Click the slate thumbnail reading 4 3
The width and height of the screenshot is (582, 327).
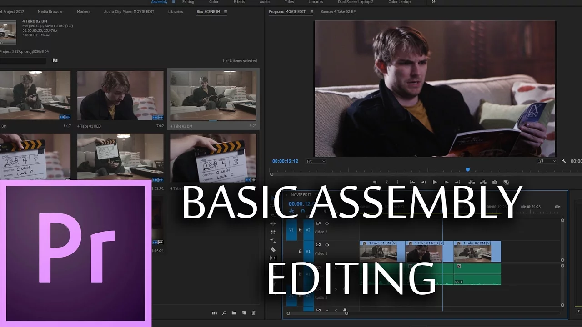click(x=213, y=158)
